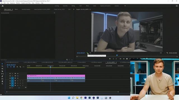Click Go to In button
Screen dimensions: 179x100
click(x=121, y=59)
